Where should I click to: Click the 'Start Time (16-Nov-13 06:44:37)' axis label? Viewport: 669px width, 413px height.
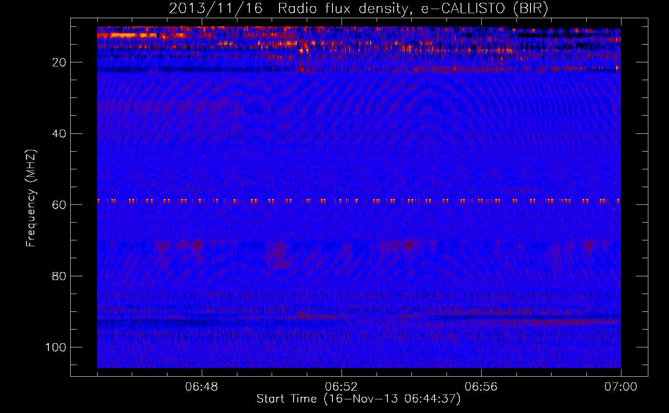coord(358,399)
